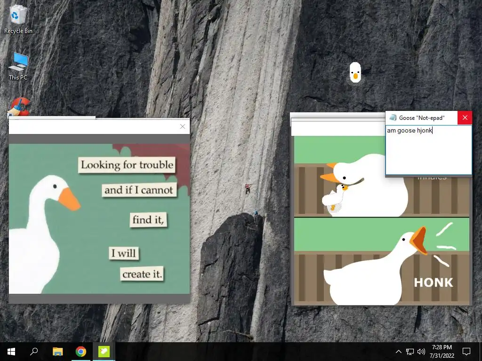Open the Windows Start menu

(11, 352)
